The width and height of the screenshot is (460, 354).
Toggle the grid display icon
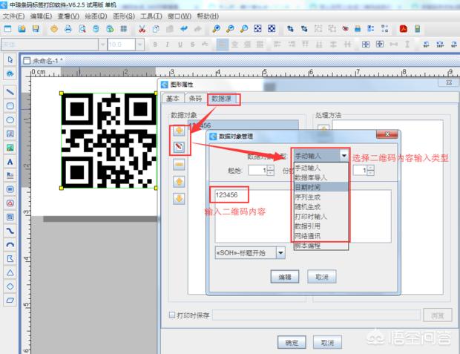(124, 29)
